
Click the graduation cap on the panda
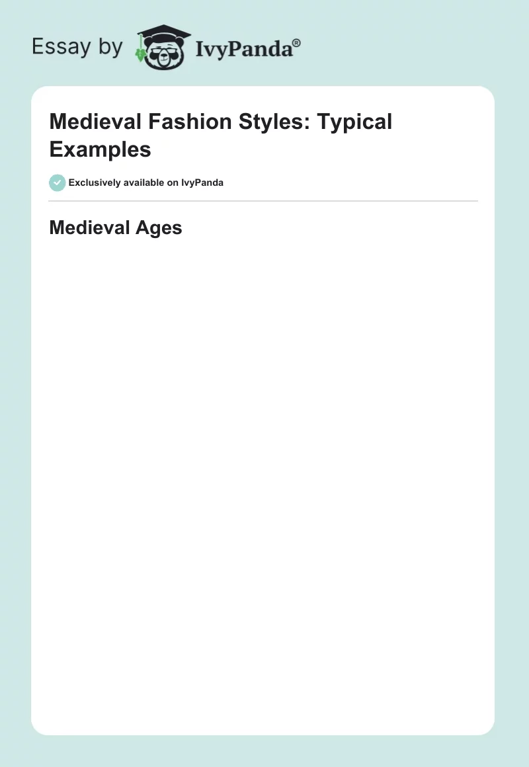click(163, 34)
